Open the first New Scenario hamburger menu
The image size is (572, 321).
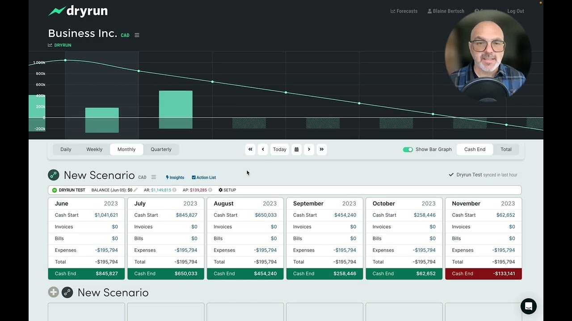[x=154, y=177]
